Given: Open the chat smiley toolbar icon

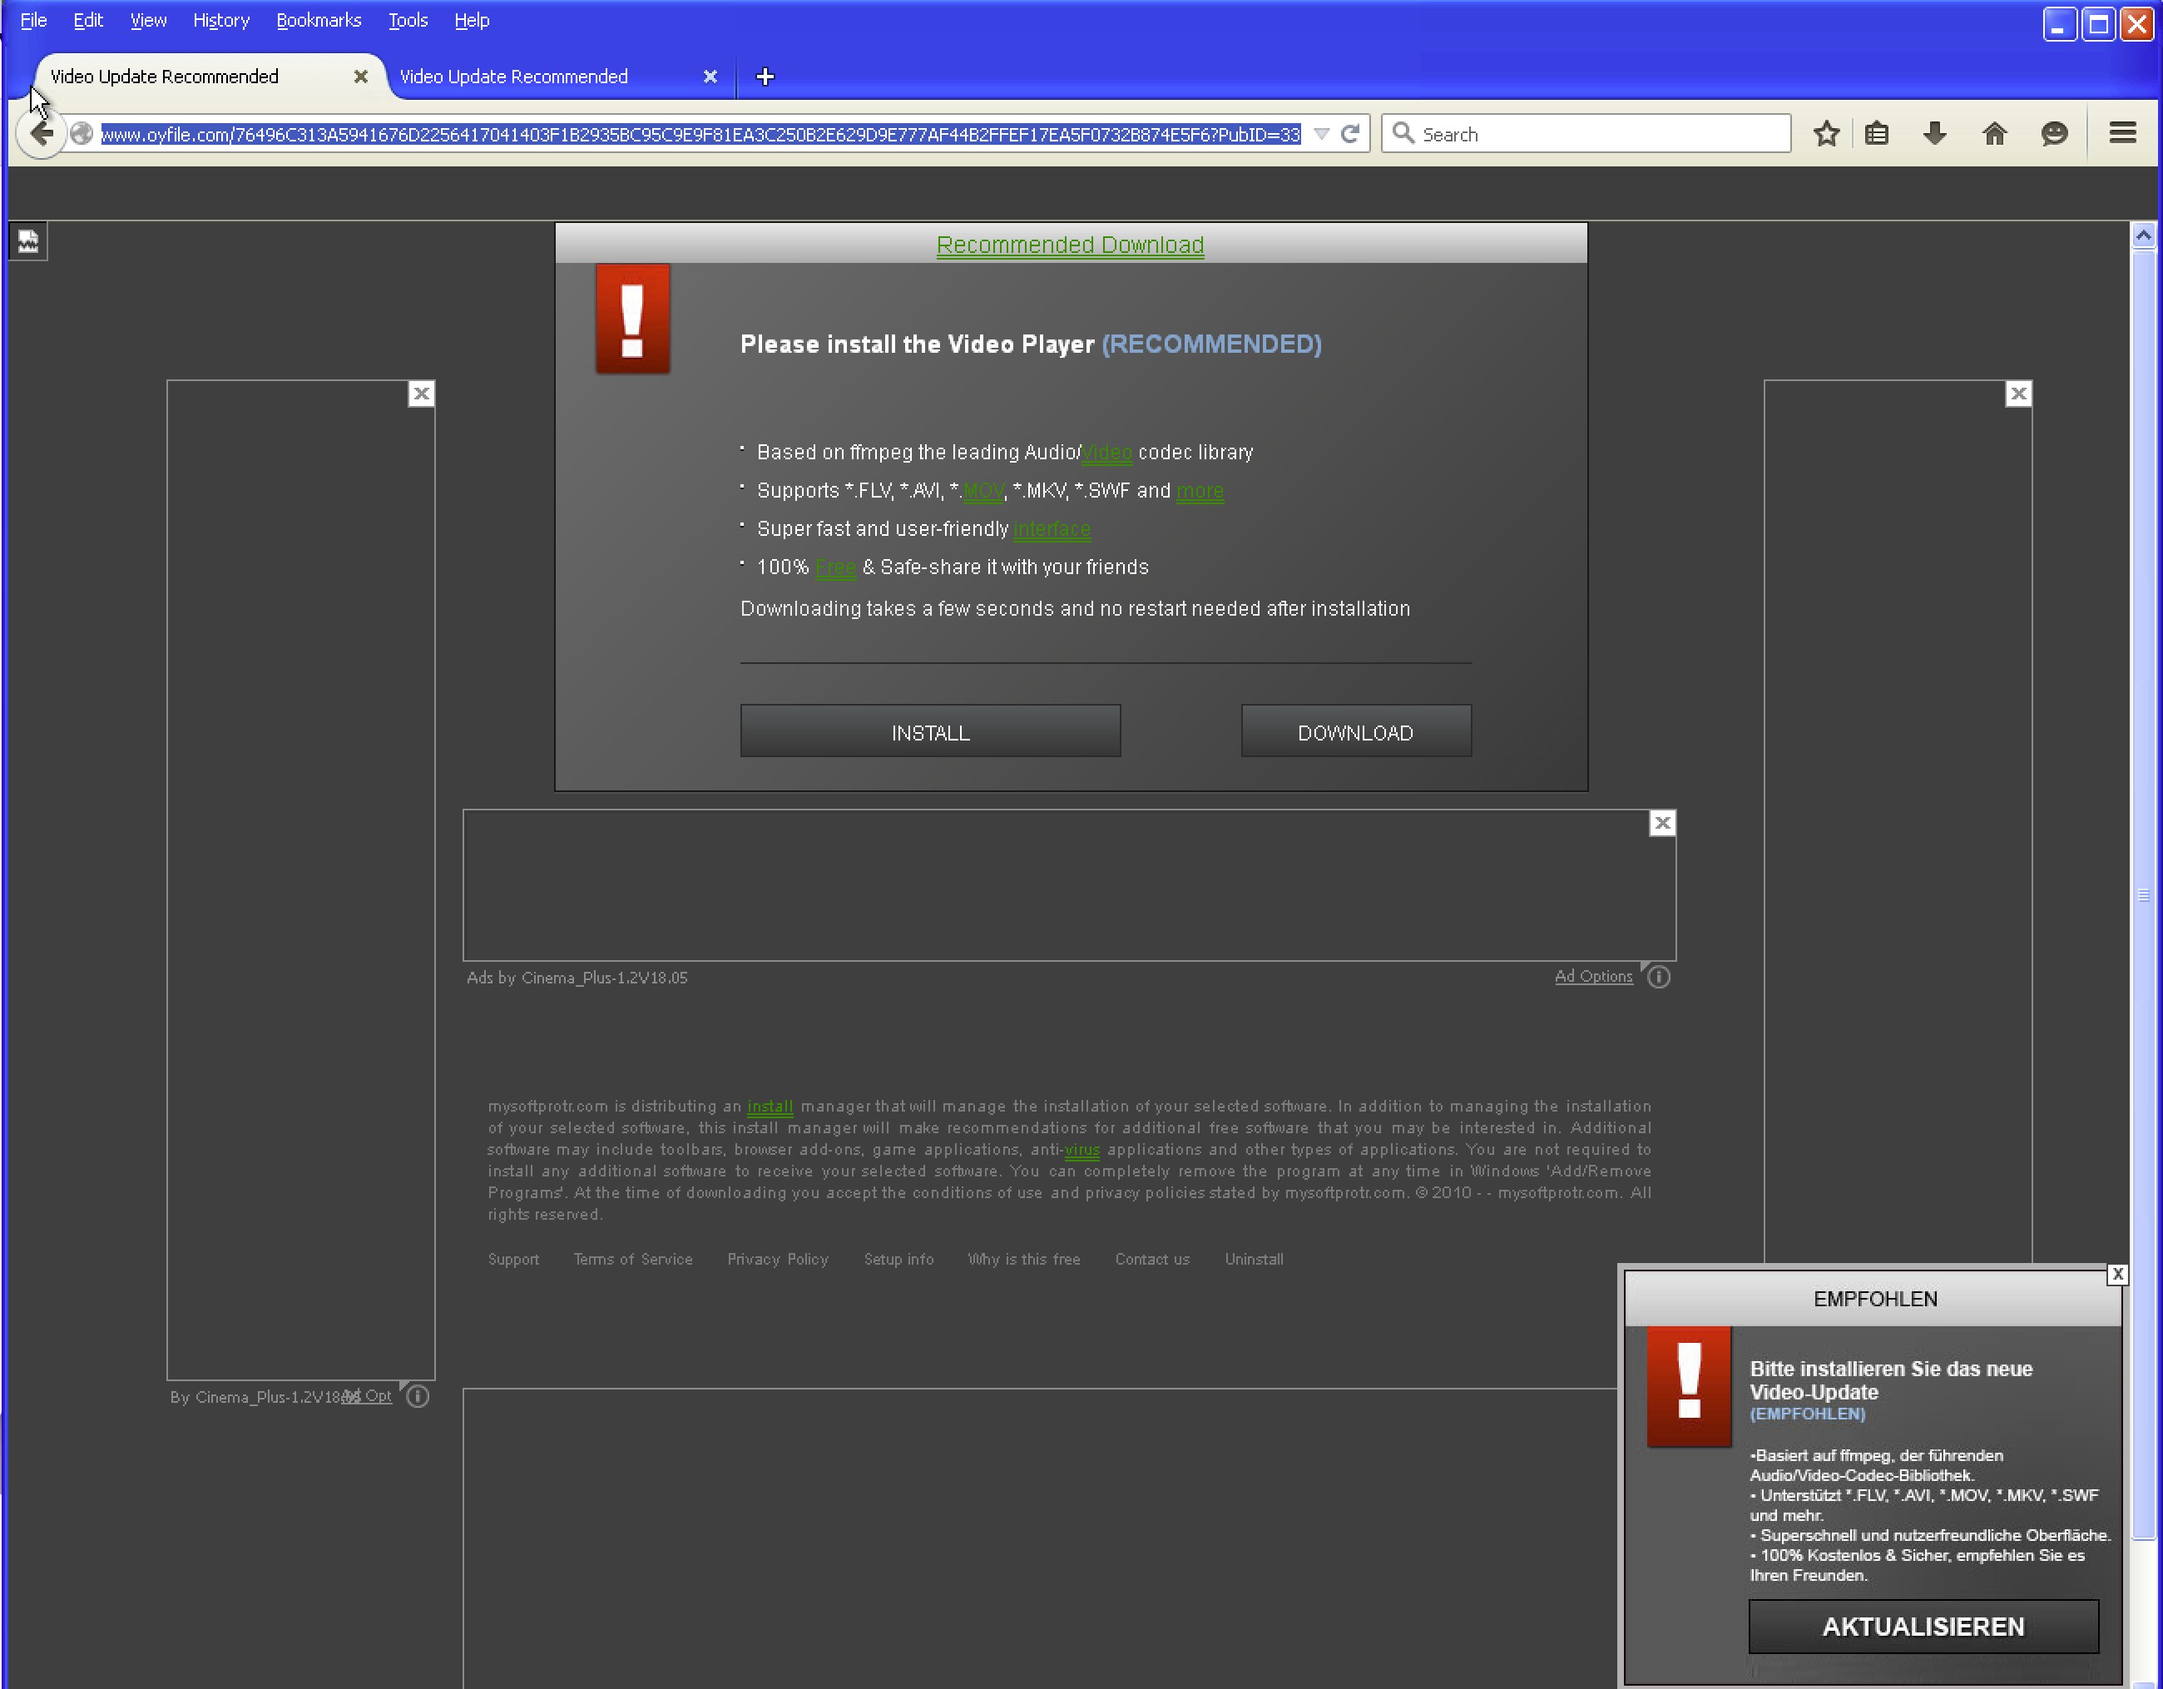Looking at the screenshot, I should pos(2055,134).
